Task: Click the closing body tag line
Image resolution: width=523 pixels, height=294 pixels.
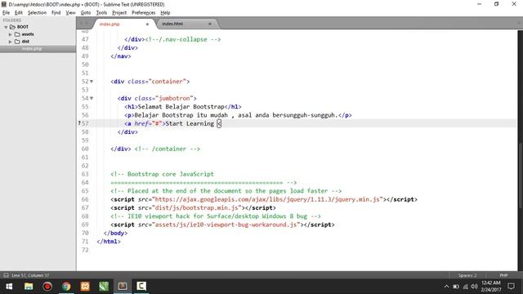Action: point(115,233)
